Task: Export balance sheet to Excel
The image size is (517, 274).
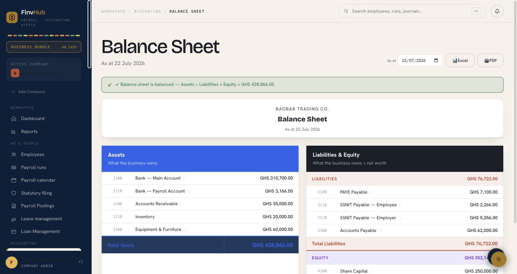Action: coord(460,61)
